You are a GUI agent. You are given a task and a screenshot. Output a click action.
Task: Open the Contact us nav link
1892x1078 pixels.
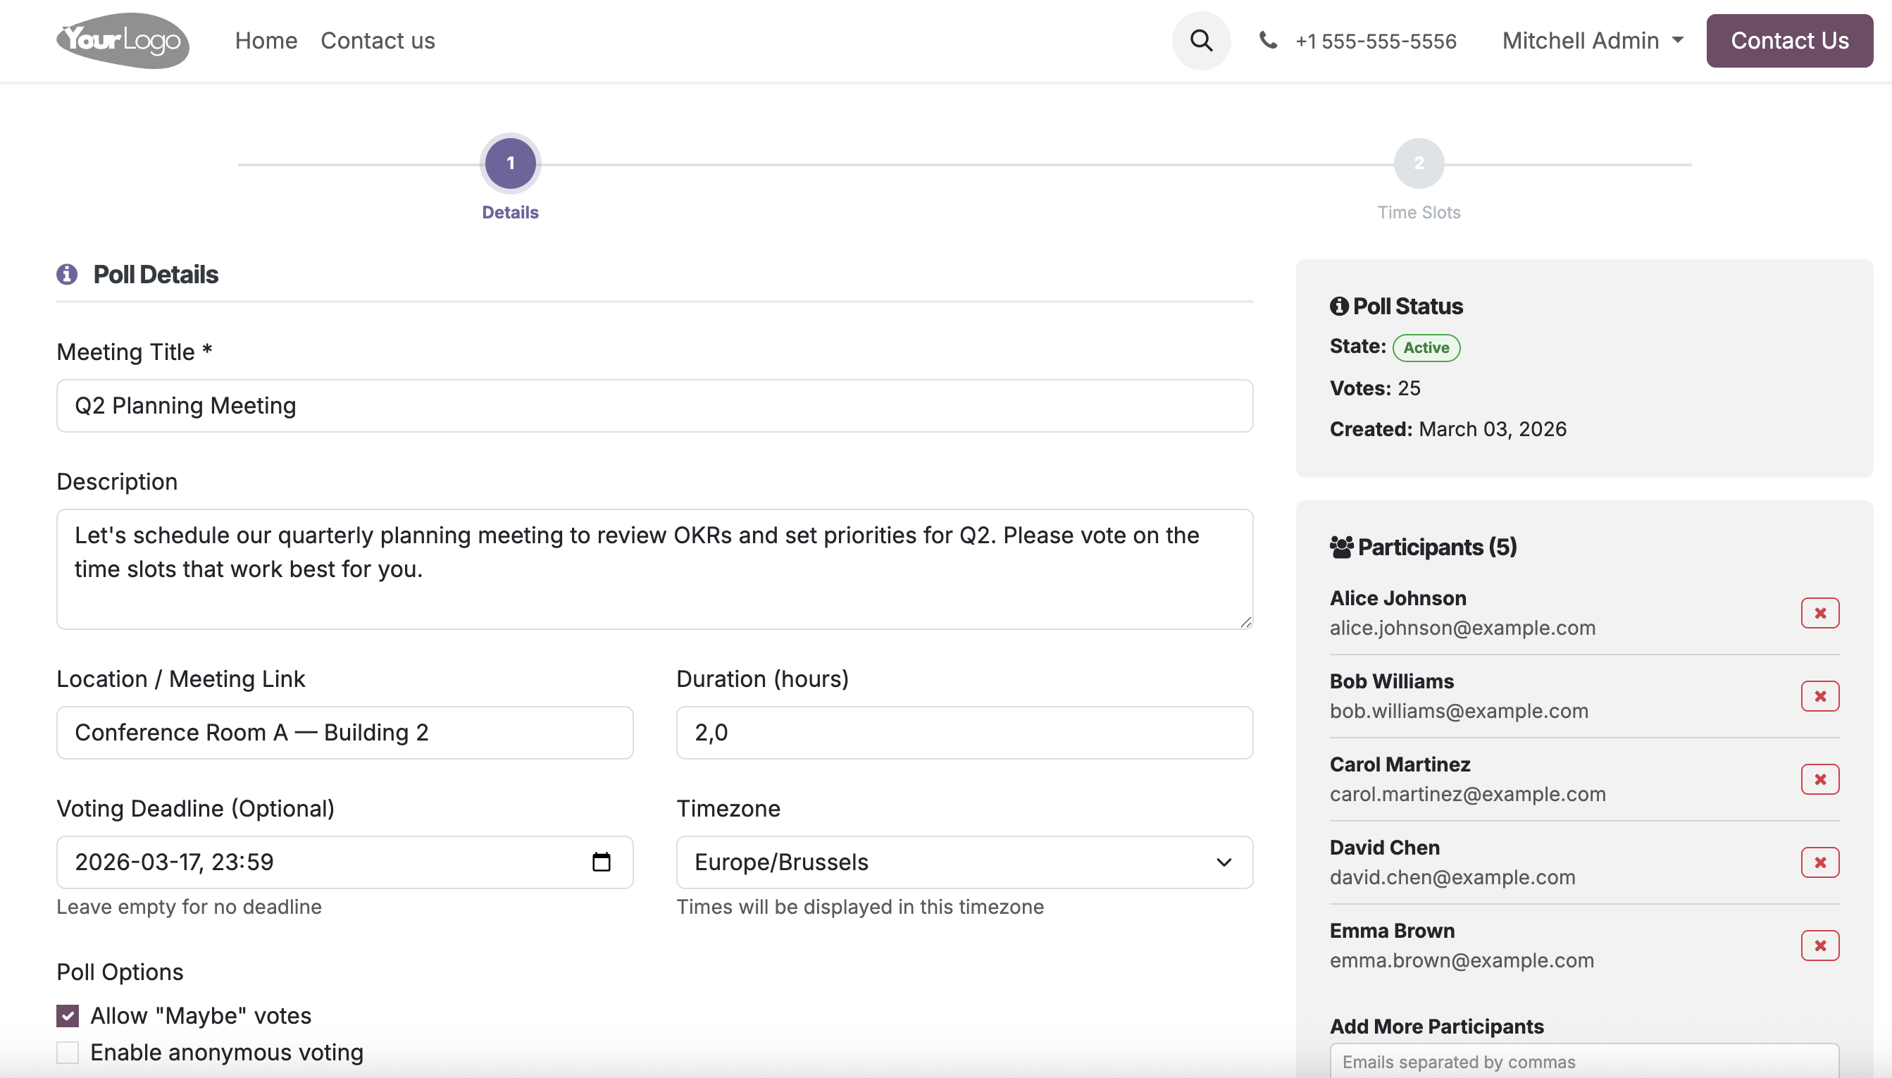click(x=378, y=41)
